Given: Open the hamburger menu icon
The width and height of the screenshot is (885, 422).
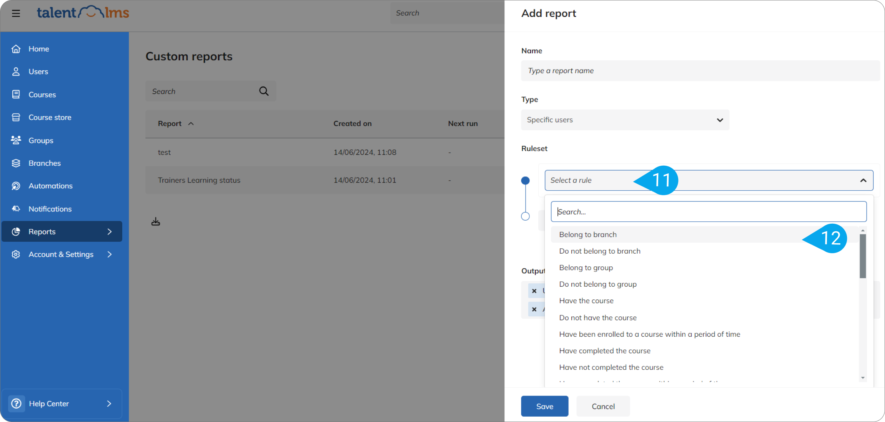Looking at the screenshot, I should pyautogui.click(x=16, y=13).
